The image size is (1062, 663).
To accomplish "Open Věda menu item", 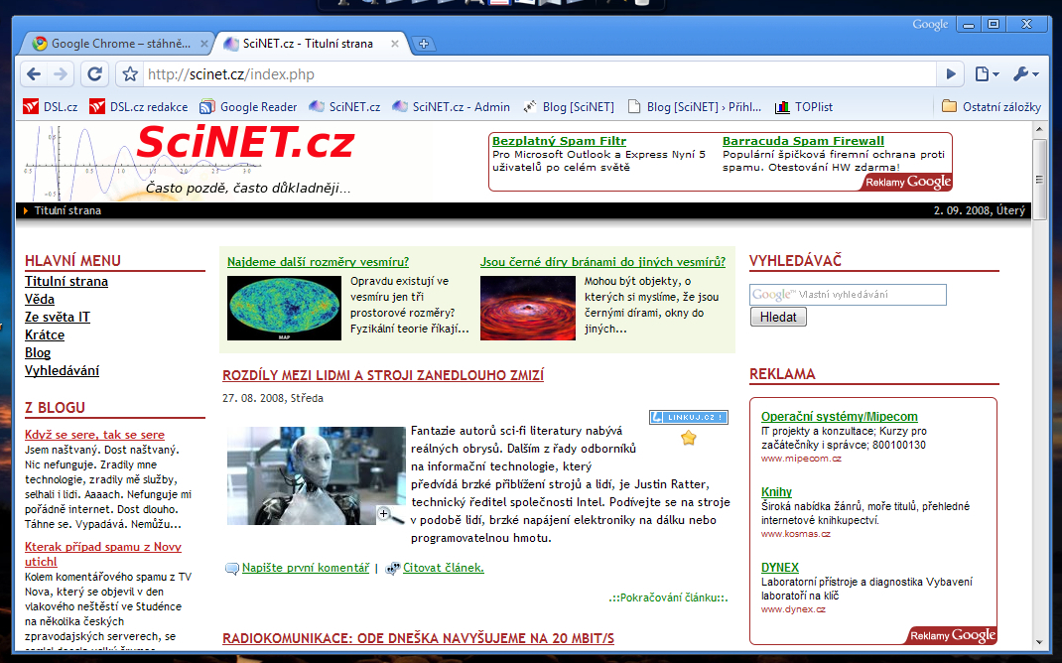I will pyautogui.click(x=40, y=299).
